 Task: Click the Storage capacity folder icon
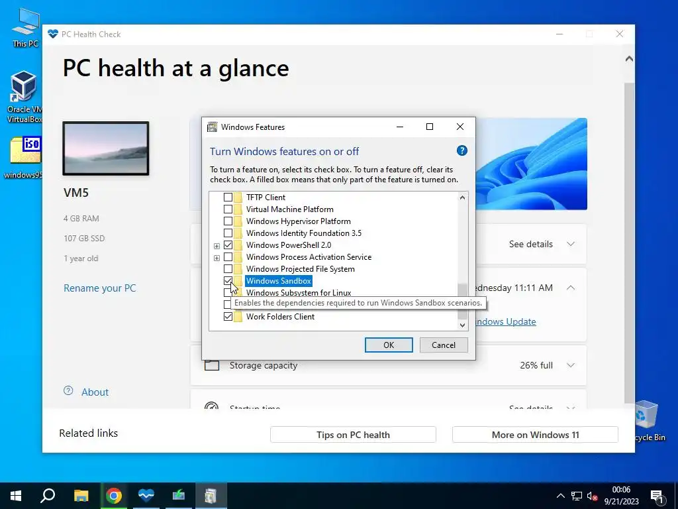(212, 365)
